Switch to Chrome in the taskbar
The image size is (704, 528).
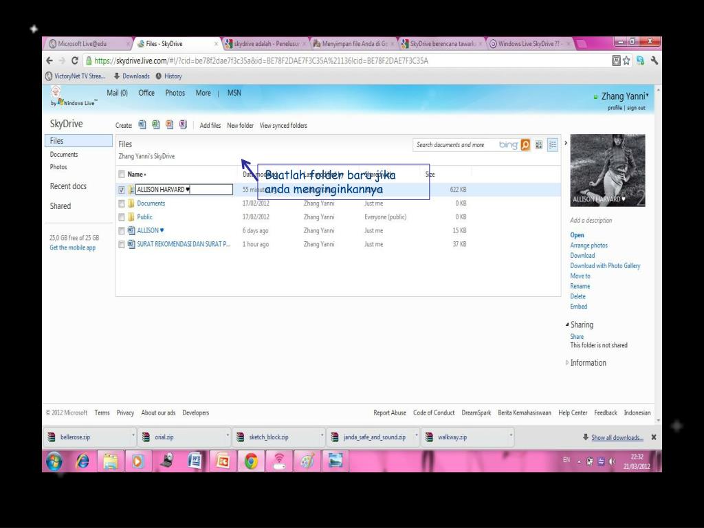(x=251, y=461)
